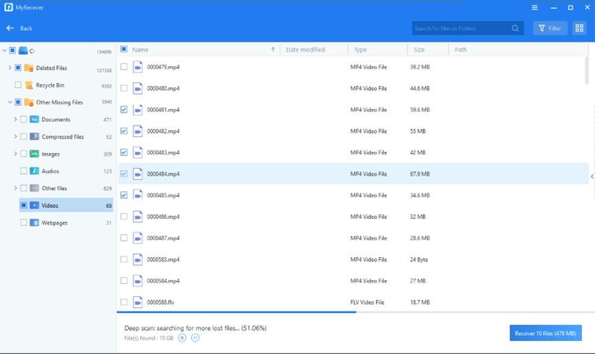Pause the deep scan
The image size is (595, 354).
click(x=195, y=338)
